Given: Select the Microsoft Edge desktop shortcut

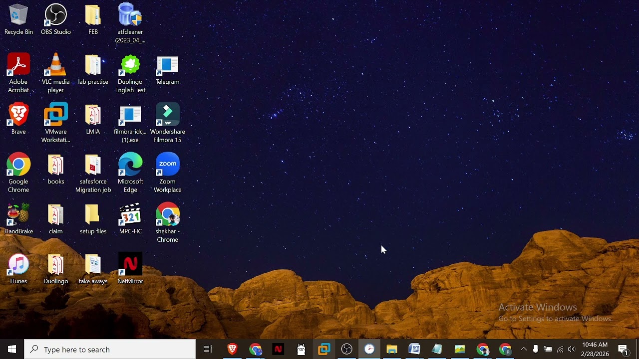Looking at the screenshot, I should [x=130, y=173].
